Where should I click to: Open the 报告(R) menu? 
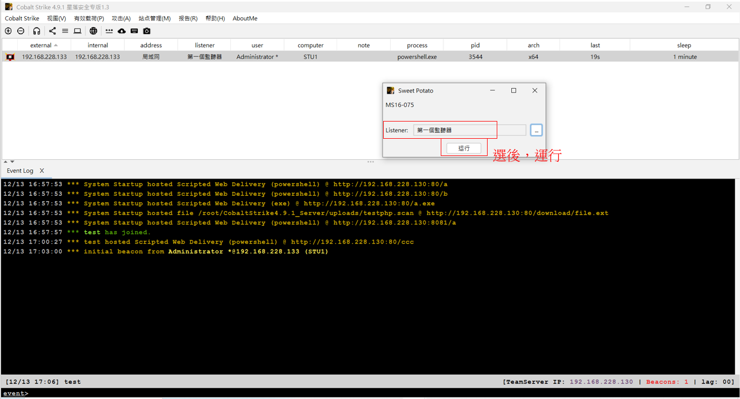[x=188, y=18]
